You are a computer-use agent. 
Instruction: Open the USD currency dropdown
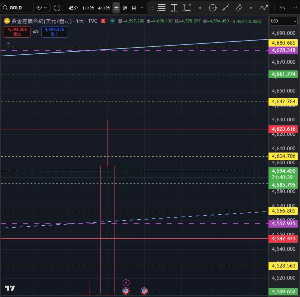pos(283,21)
